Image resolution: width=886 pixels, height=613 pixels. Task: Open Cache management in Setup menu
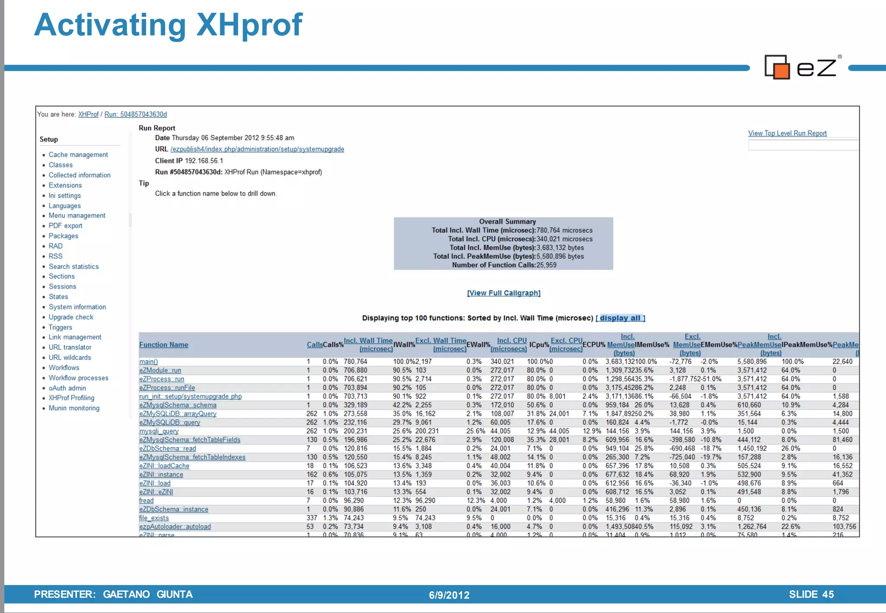[78, 155]
